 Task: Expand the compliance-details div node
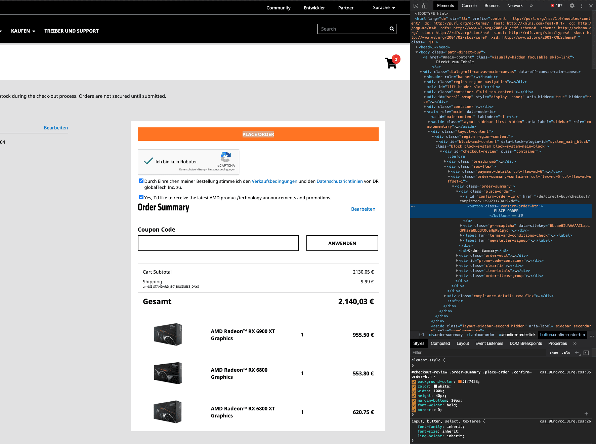pos(445,296)
